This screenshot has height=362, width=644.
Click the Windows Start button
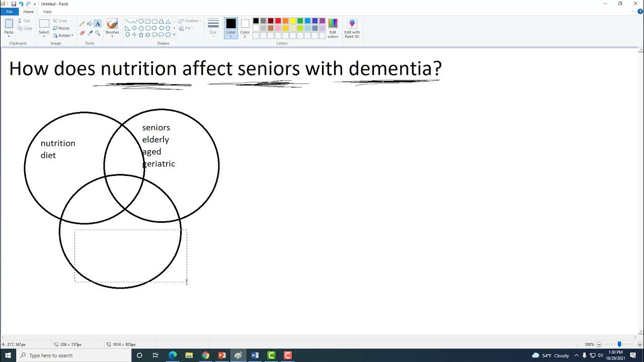pyautogui.click(x=8, y=355)
